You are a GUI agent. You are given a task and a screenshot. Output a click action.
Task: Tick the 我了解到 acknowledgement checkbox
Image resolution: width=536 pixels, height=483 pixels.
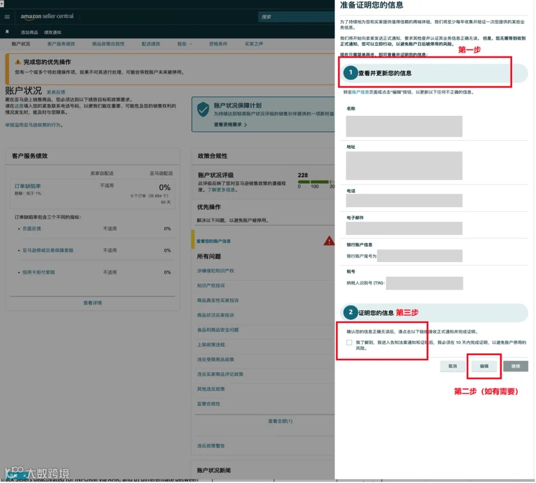tap(349, 343)
